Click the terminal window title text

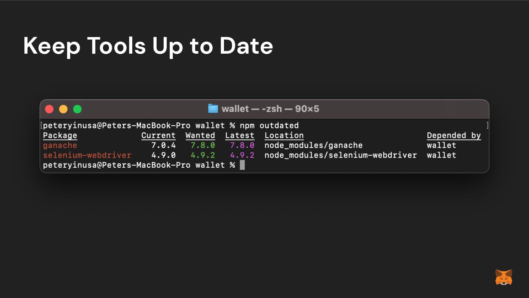coord(270,109)
